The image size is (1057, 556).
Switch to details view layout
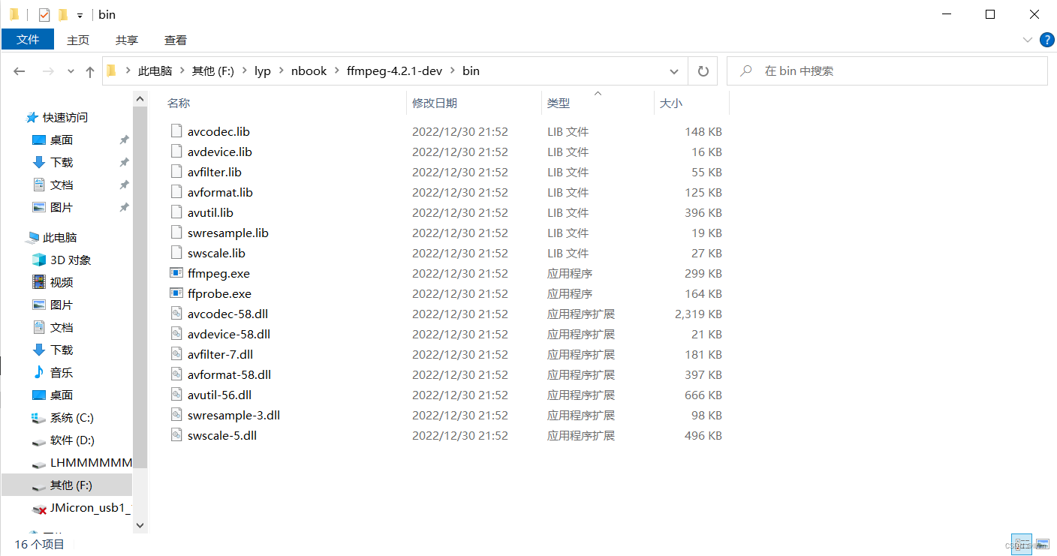1021,543
